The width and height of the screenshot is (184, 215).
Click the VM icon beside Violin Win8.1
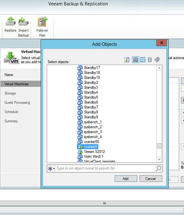80,156
